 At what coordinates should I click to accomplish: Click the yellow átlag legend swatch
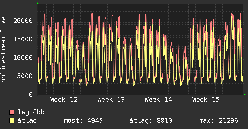pyautogui.click(x=12, y=121)
